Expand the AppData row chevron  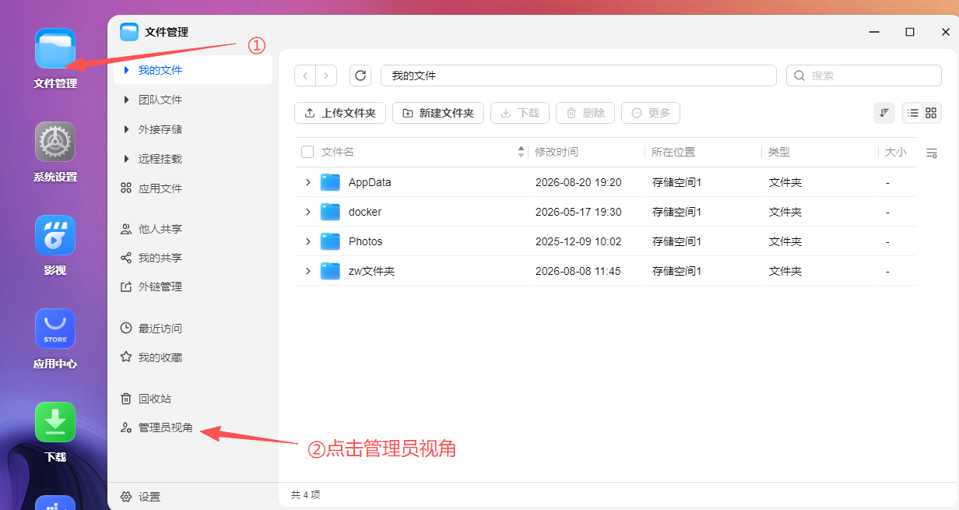click(307, 182)
